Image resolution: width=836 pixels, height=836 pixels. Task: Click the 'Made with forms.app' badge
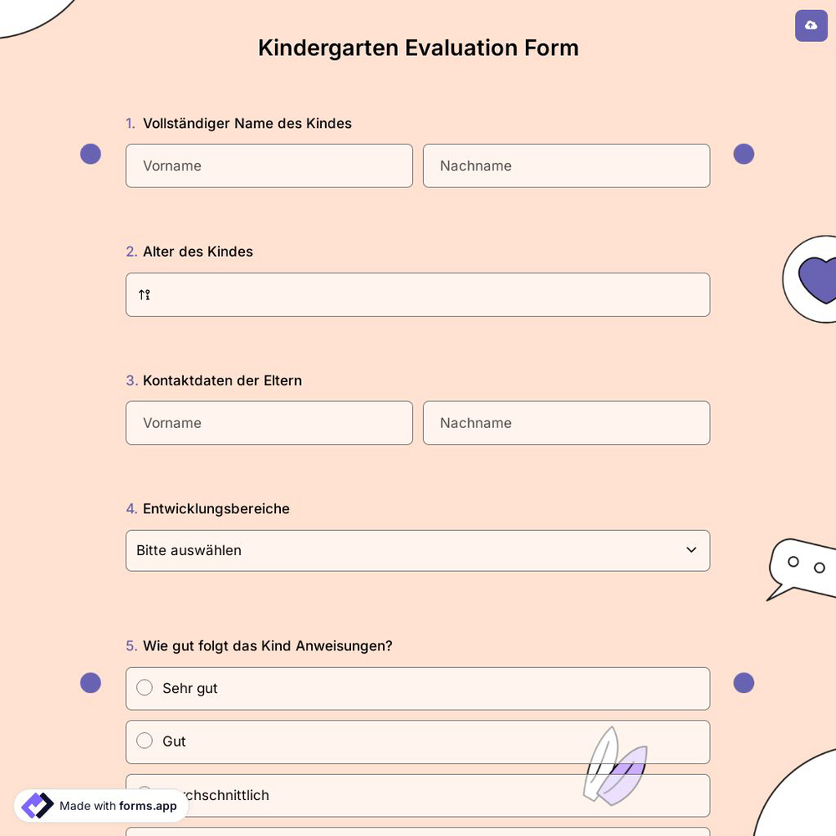(100, 805)
